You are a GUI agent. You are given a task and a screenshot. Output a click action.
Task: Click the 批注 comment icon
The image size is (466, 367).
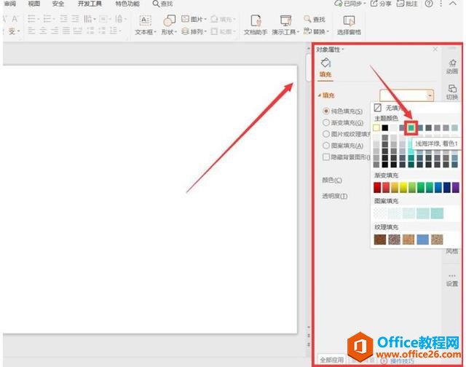point(400,4)
